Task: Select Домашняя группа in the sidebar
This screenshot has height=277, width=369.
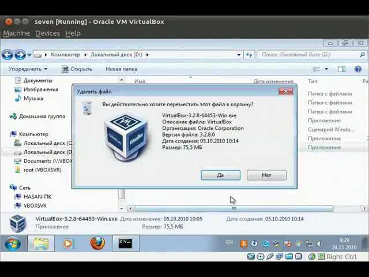Action: (x=37, y=117)
